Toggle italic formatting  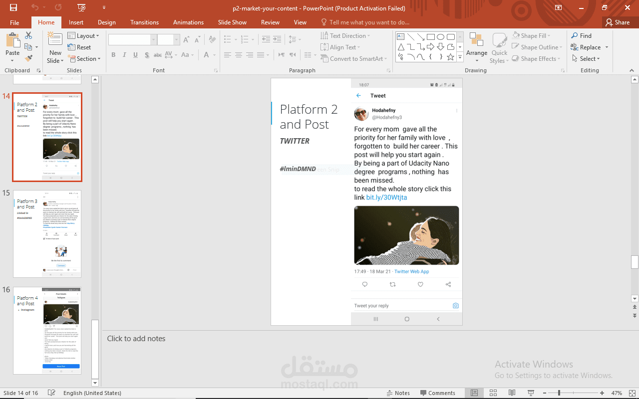124,55
